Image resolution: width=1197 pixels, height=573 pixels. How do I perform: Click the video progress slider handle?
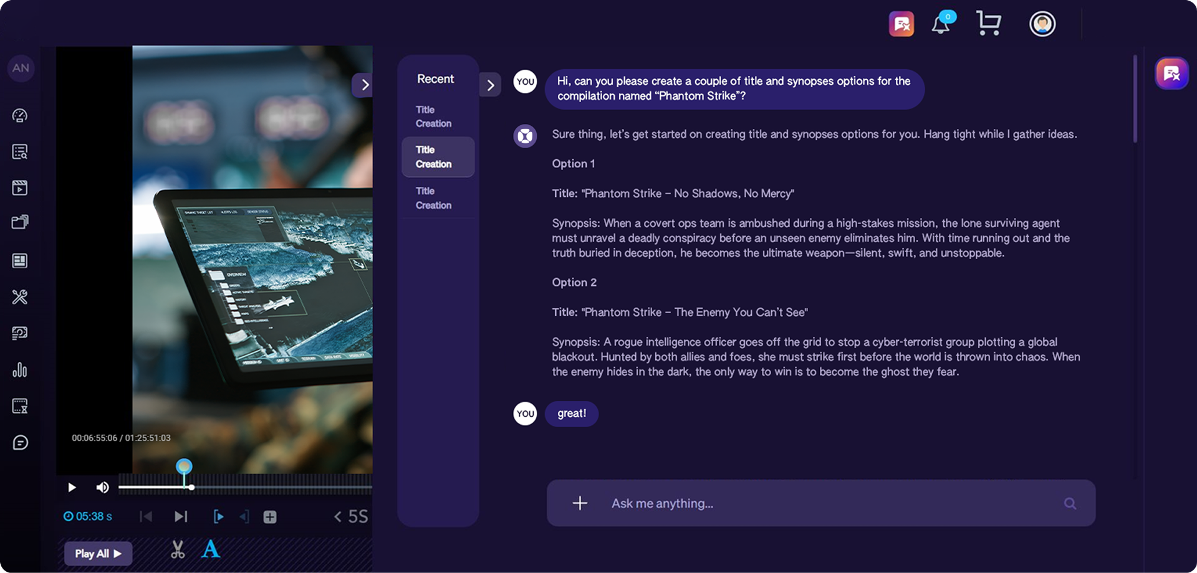click(x=191, y=487)
